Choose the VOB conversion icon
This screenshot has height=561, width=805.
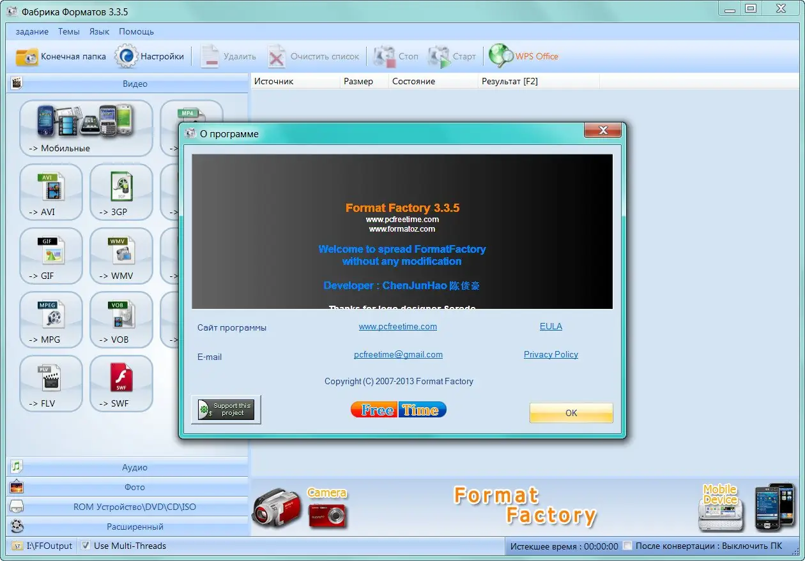[121, 319]
